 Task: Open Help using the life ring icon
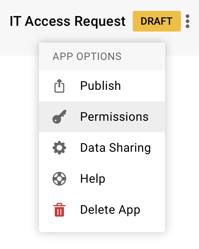(x=59, y=178)
